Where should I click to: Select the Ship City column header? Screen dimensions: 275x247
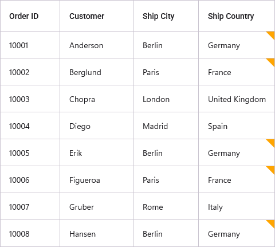pos(166,16)
